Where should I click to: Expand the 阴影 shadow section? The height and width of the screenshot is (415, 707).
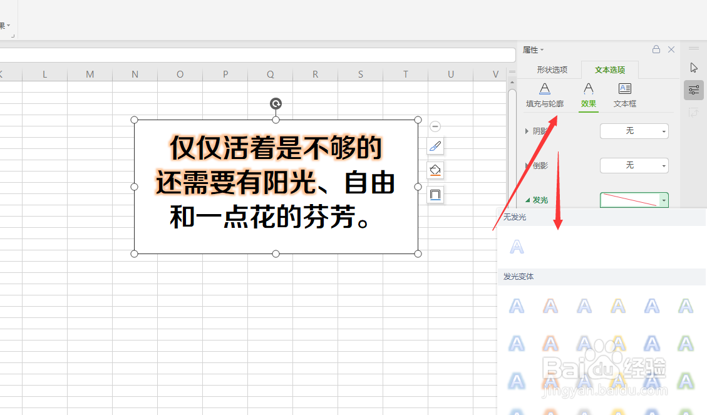click(x=540, y=131)
